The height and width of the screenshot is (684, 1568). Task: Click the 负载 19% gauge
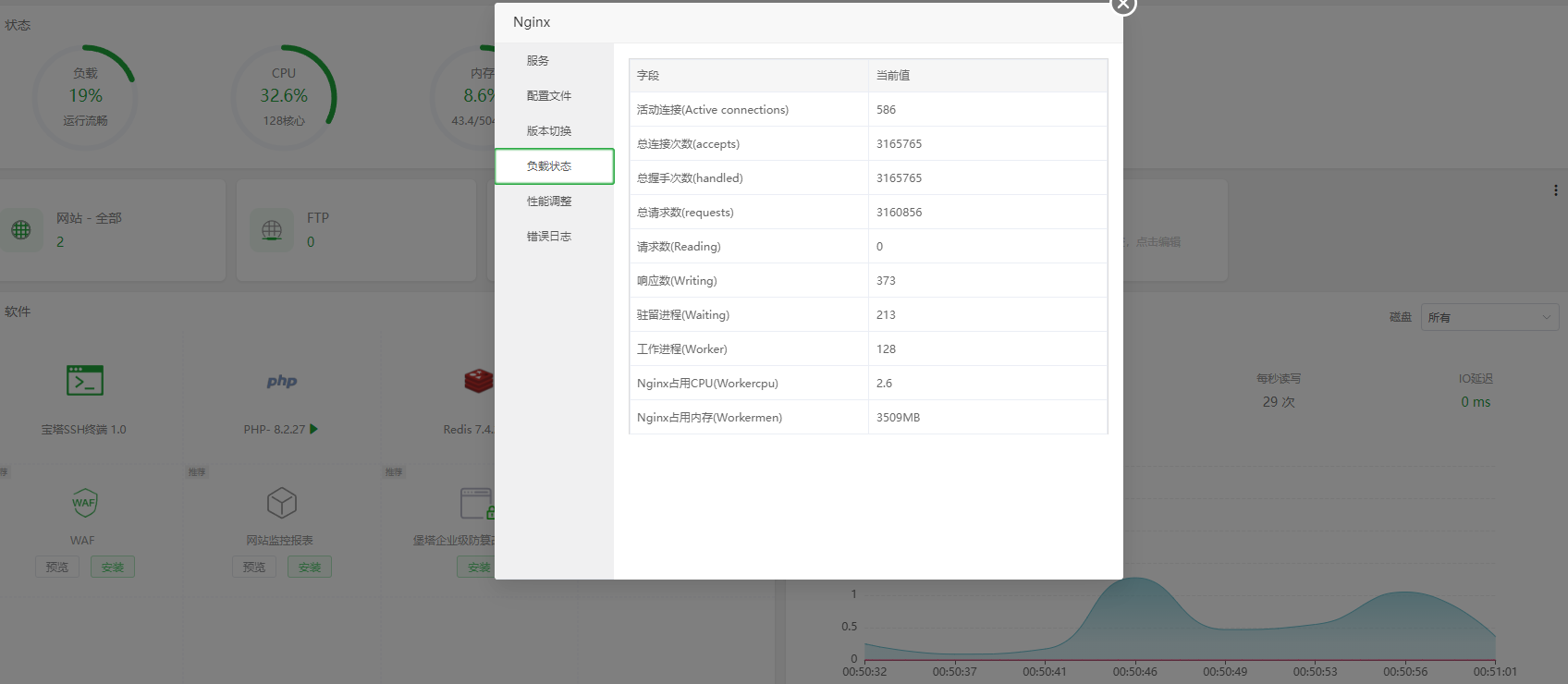[85, 97]
